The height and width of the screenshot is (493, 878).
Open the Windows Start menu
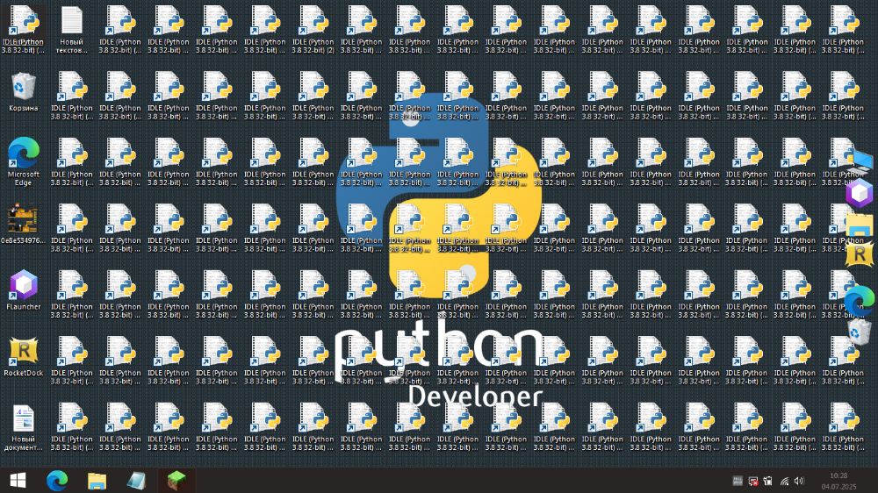(18, 480)
